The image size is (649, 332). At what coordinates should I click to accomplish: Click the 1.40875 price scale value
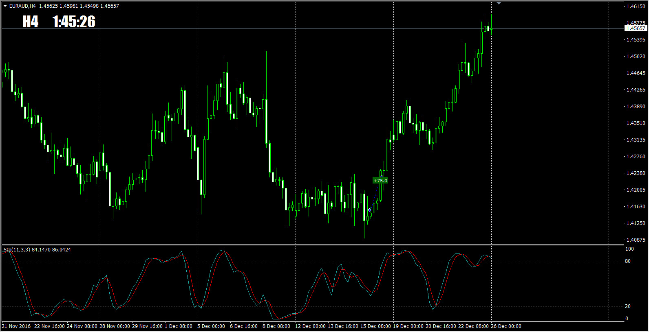pos(636,240)
